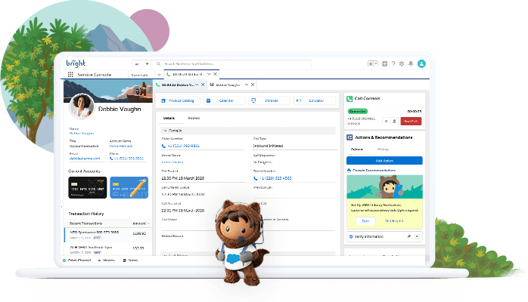Open the favorites list dropdown arrow

tap(376, 63)
